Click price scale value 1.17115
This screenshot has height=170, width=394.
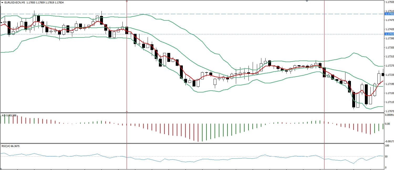click(x=390, y=102)
